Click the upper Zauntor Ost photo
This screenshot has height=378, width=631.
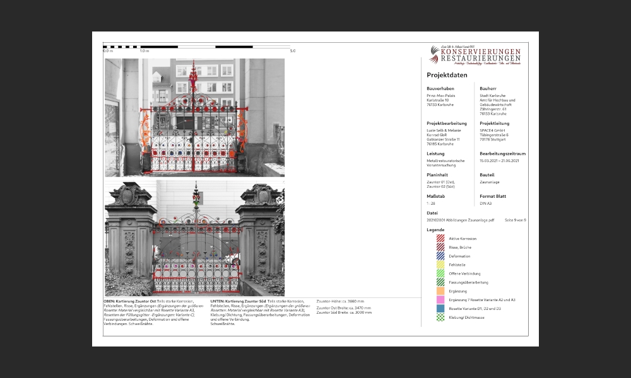tap(194, 117)
